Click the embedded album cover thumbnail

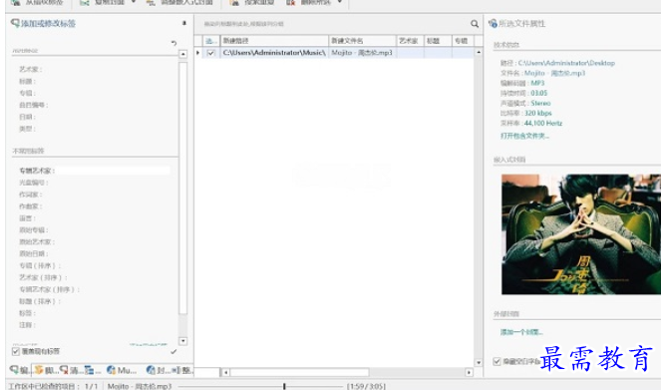pyautogui.click(x=581, y=234)
